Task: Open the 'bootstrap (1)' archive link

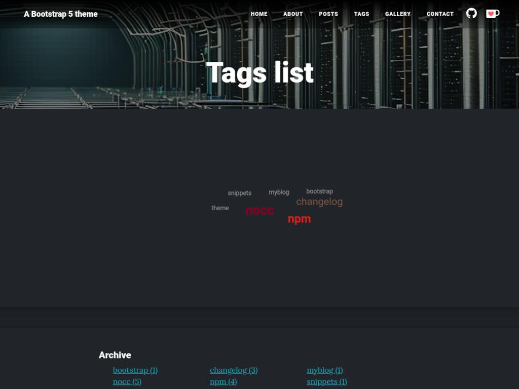Action: click(135, 370)
